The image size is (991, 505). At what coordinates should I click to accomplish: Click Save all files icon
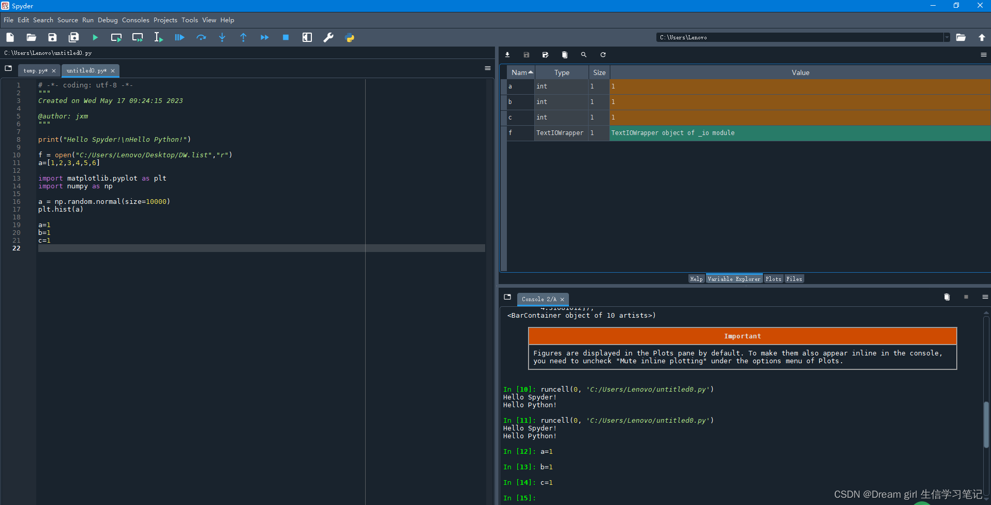point(74,37)
